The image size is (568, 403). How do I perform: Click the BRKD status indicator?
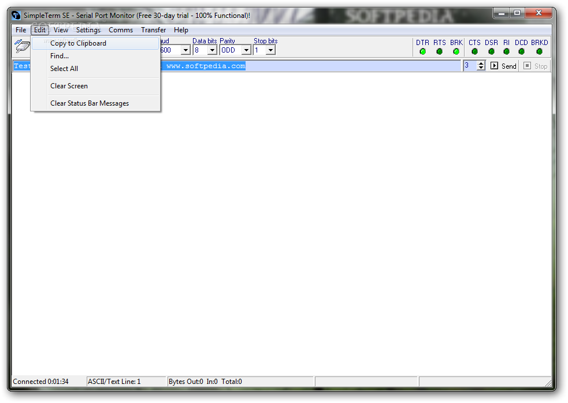pyautogui.click(x=539, y=52)
